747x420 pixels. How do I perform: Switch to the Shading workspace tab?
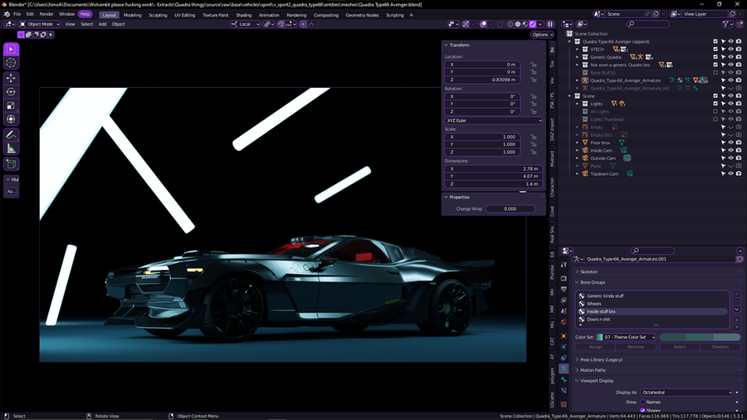pos(244,15)
